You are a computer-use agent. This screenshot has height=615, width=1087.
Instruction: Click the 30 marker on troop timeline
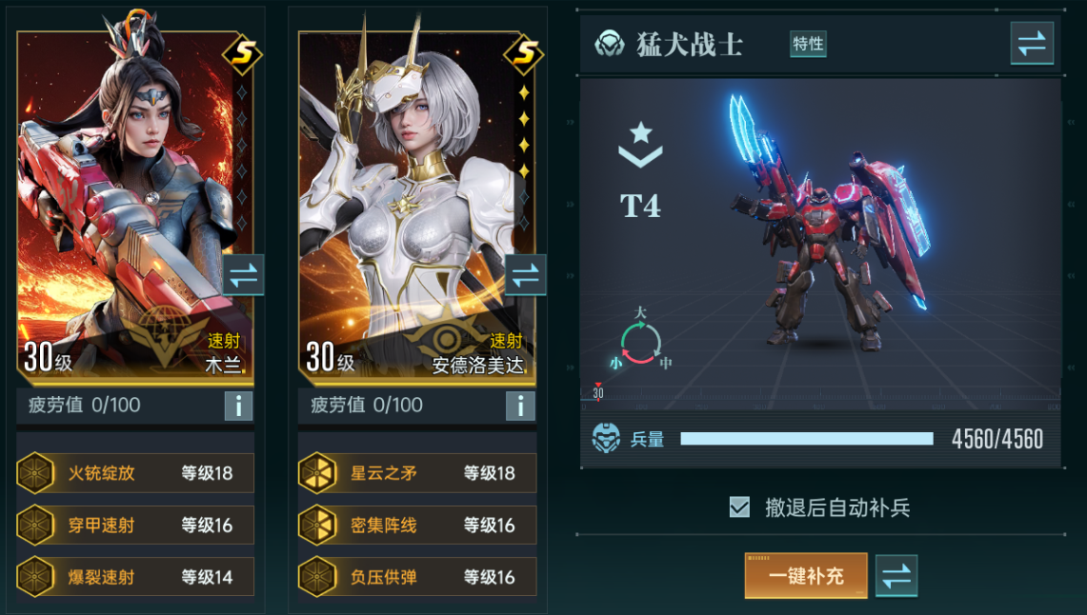click(597, 392)
